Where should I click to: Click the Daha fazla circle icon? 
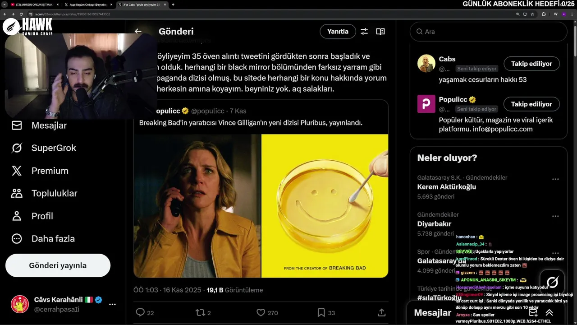17,238
